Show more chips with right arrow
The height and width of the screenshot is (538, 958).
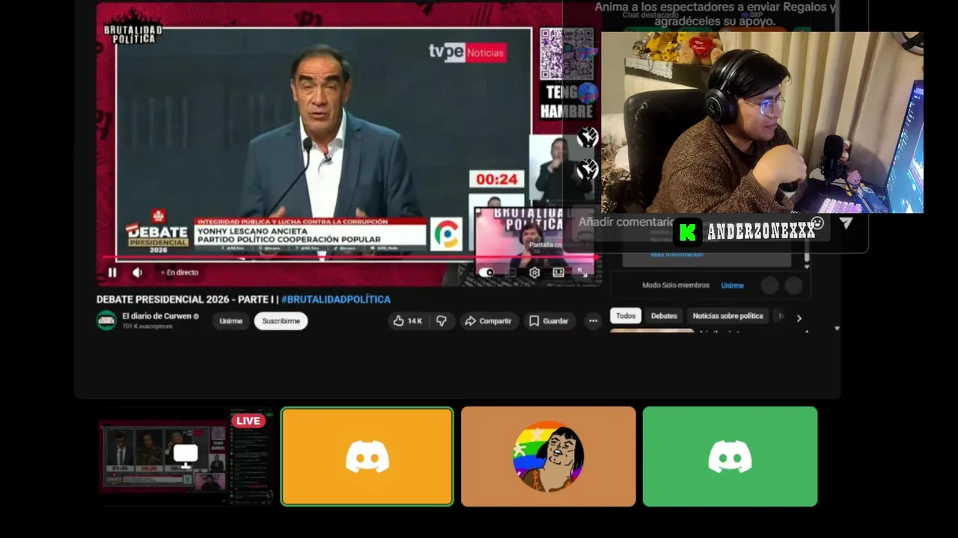tap(799, 318)
